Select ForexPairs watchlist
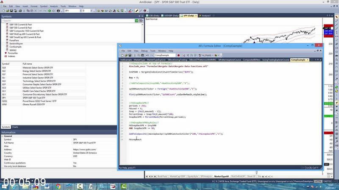The height and width of the screenshot is (190, 339). click(x=14, y=40)
